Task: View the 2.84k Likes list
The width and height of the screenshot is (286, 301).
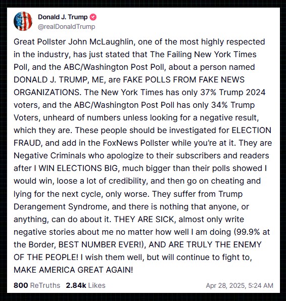Action: click(x=85, y=285)
